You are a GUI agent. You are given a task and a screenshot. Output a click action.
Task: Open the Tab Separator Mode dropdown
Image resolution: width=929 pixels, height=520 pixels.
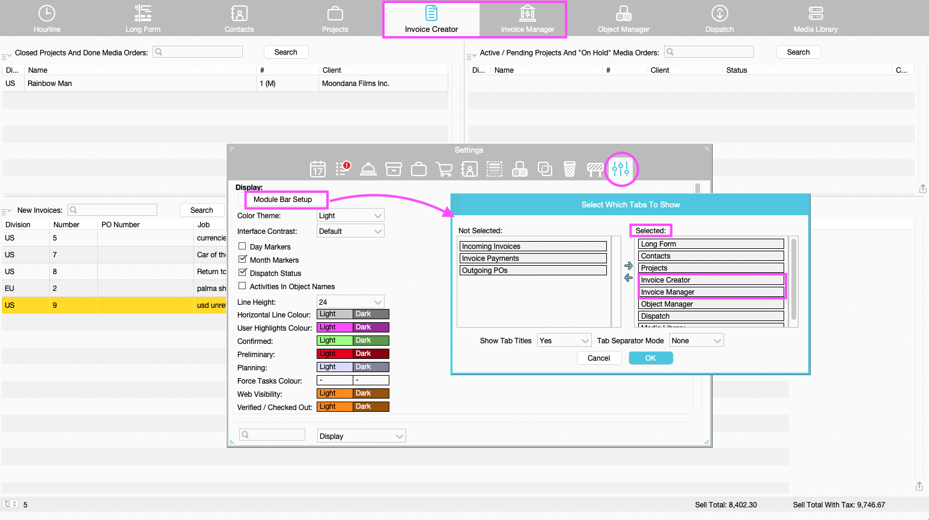click(696, 340)
